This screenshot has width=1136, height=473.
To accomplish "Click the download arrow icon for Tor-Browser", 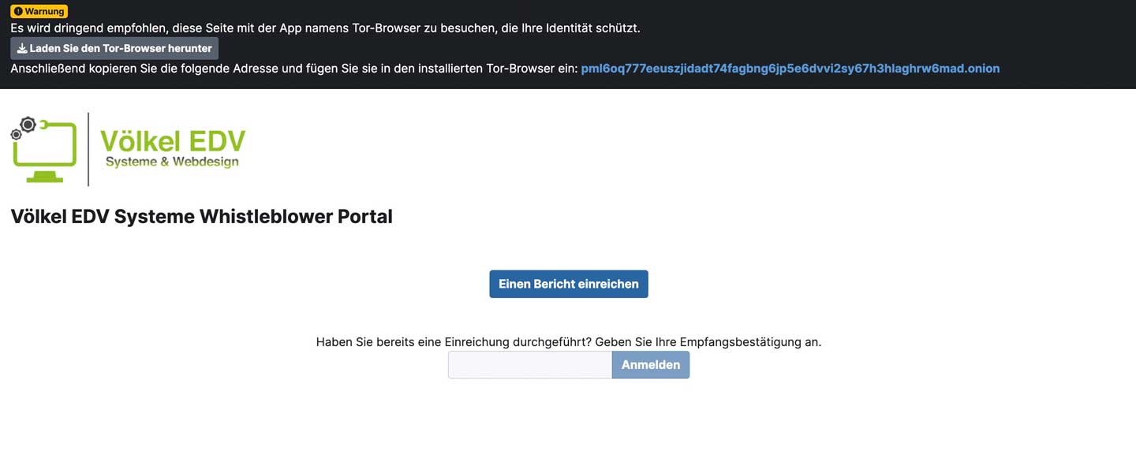I will [x=22, y=48].
